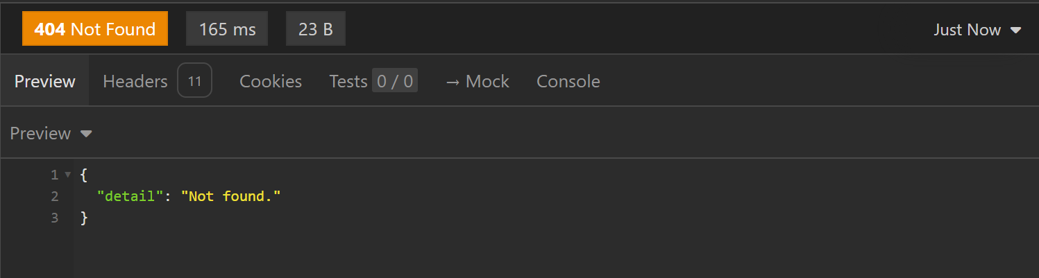Switch to the Cookies tab
The height and width of the screenshot is (278, 1039).
(271, 81)
